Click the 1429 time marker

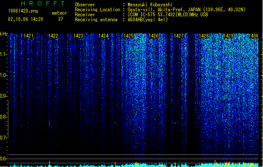229,36
